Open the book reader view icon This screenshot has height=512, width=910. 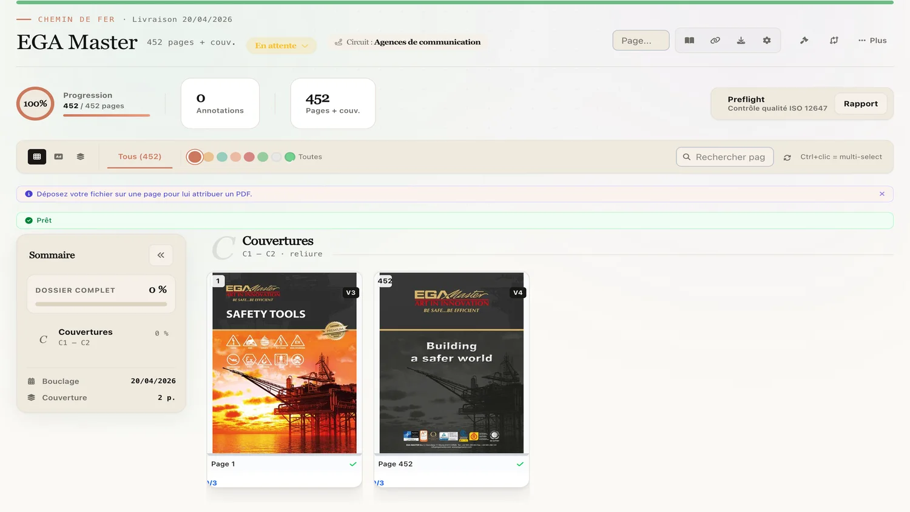(689, 41)
